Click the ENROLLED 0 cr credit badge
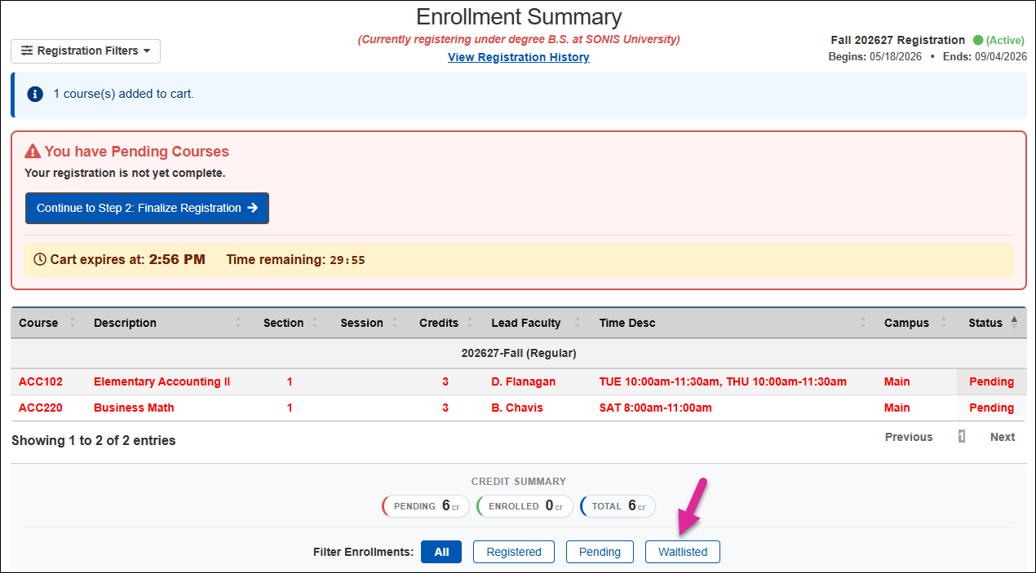The image size is (1036, 573). (525, 506)
